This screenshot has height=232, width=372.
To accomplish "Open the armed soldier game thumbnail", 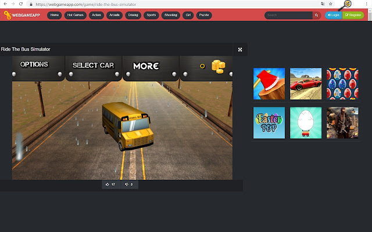I will (x=342, y=123).
